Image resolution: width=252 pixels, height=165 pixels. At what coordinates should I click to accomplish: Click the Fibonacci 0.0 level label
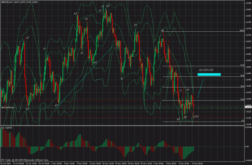tap(243, 121)
